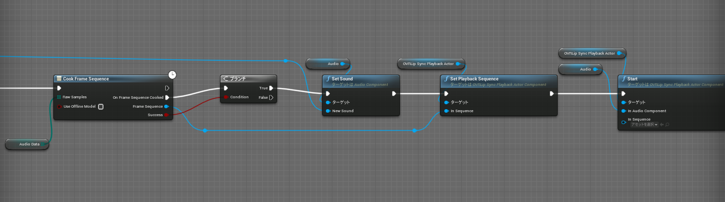Viewport: 725px width, 202px height.
Task: Click the Frame Sequence output pin
Action: 167,106
